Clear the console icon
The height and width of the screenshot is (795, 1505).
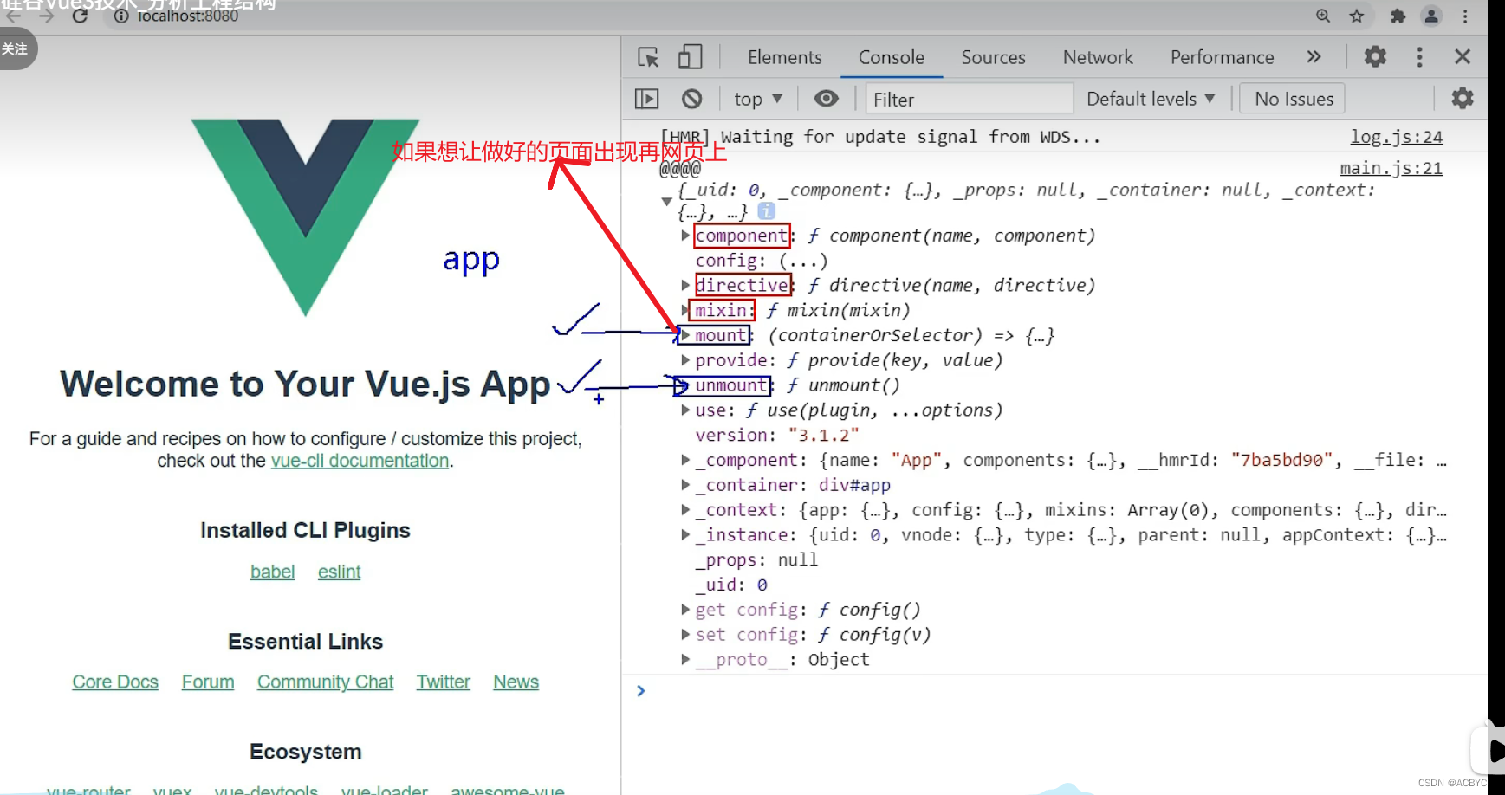pyautogui.click(x=691, y=99)
